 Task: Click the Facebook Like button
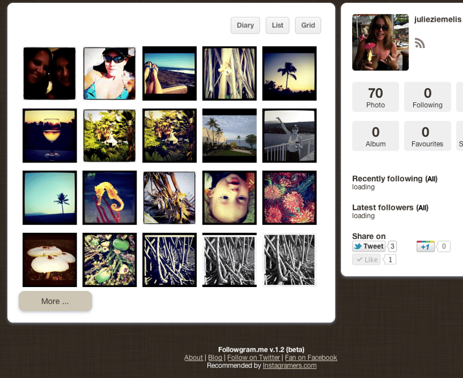(366, 260)
